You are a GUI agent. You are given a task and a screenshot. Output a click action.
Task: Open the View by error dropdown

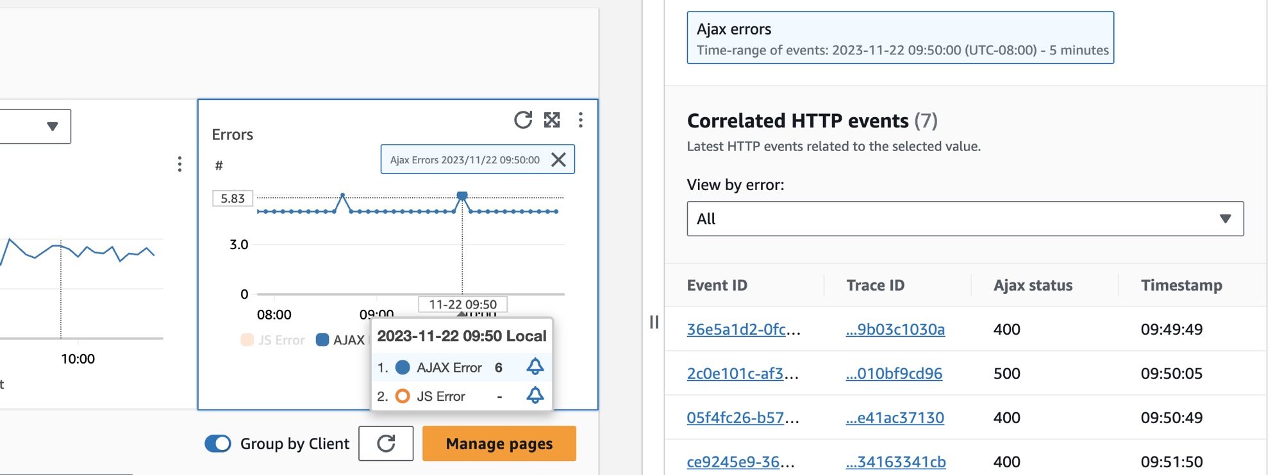[x=965, y=219]
